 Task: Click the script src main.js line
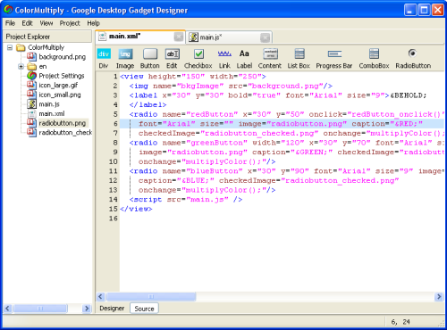pos(186,200)
